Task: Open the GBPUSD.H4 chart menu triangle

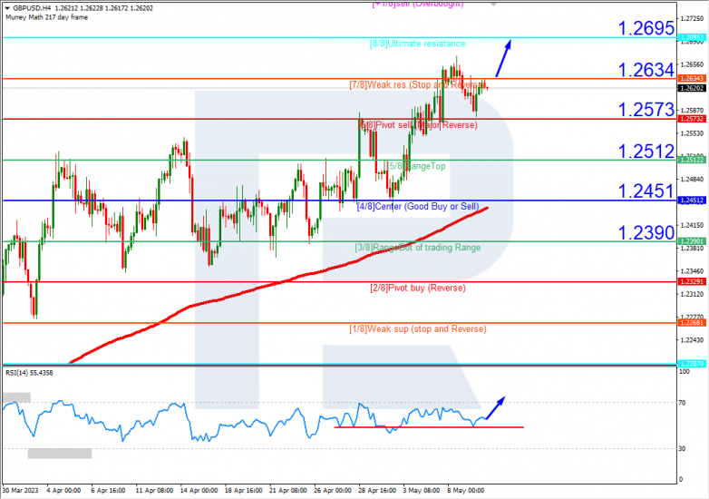Action: (x=7, y=8)
